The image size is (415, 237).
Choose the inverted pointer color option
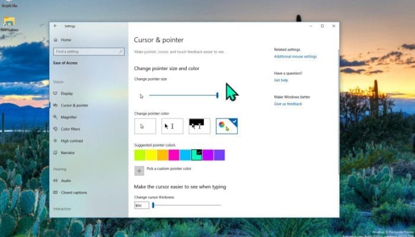pos(199,126)
